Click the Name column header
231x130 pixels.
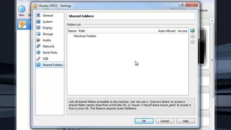pyautogui.click(x=72, y=31)
